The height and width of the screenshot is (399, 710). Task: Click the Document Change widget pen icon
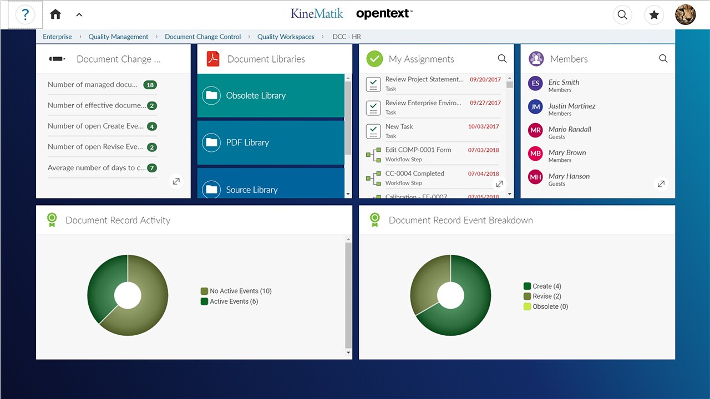coord(57,59)
